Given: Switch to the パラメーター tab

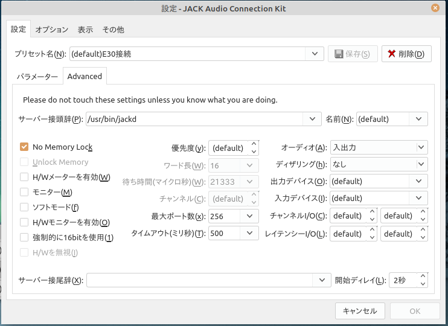Looking at the screenshot, I should tap(37, 77).
